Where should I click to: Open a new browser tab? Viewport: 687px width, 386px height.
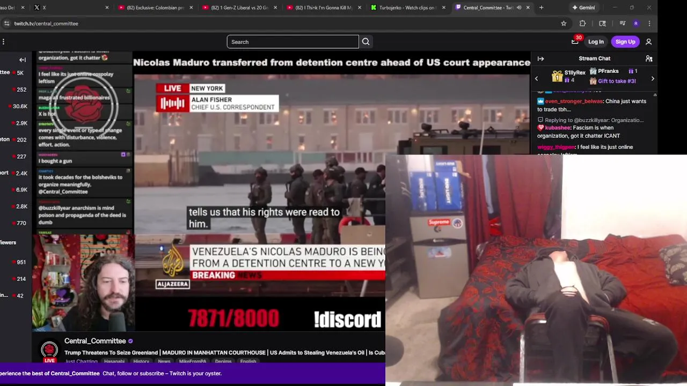pyautogui.click(x=541, y=8)
